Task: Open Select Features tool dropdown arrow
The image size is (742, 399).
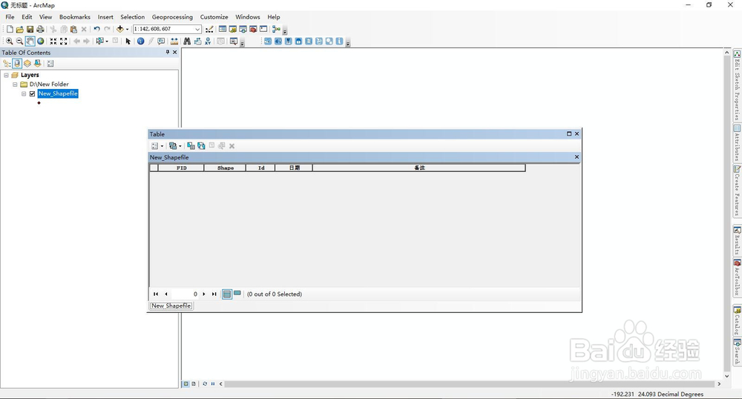Action: pyautogui.click(x=106, y=42)
